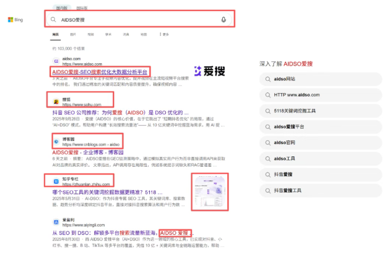The height and width of the screenshot is (254, 391).
Task: Search related query aidso爱搜平台
Action: (320, 127)
